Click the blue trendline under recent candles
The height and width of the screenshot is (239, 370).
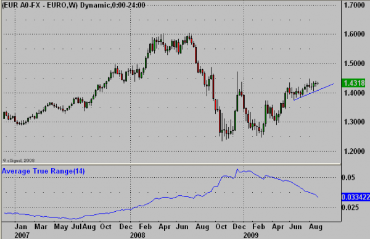[314, 92]
